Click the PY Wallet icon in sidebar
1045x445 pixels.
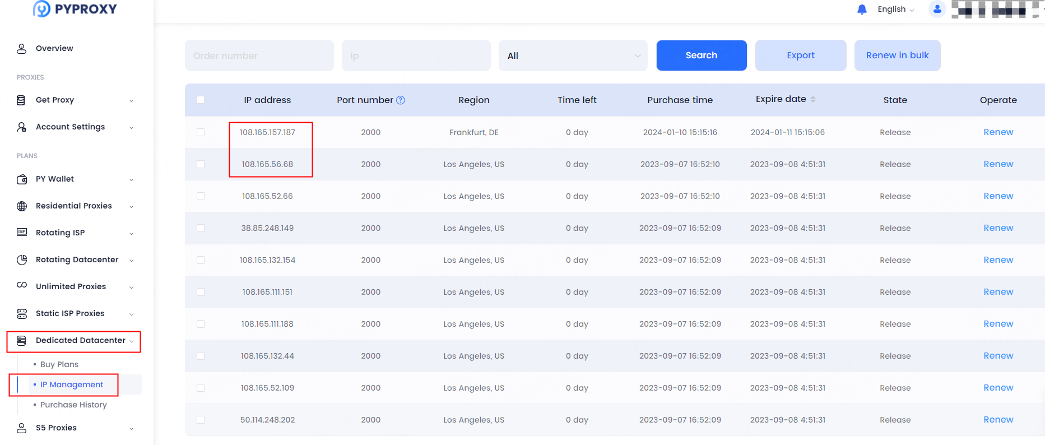(22, 179)
